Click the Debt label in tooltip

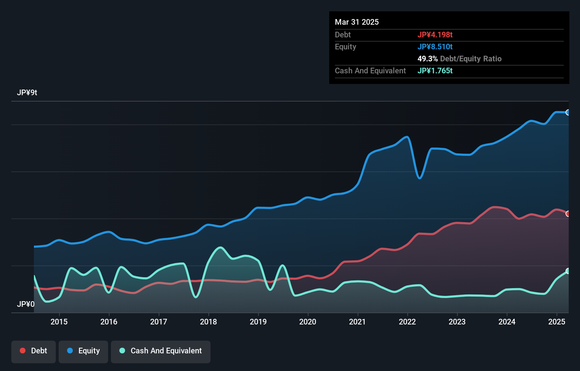click(x=343, y=35)
